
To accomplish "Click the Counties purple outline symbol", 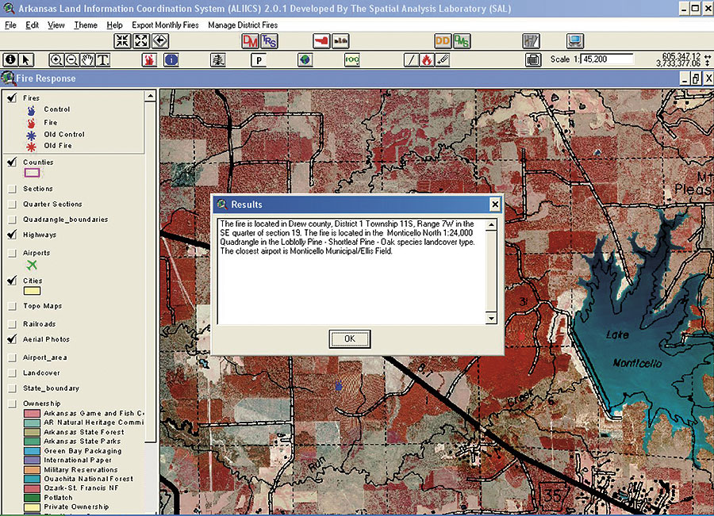I will (x=32, y=173).
